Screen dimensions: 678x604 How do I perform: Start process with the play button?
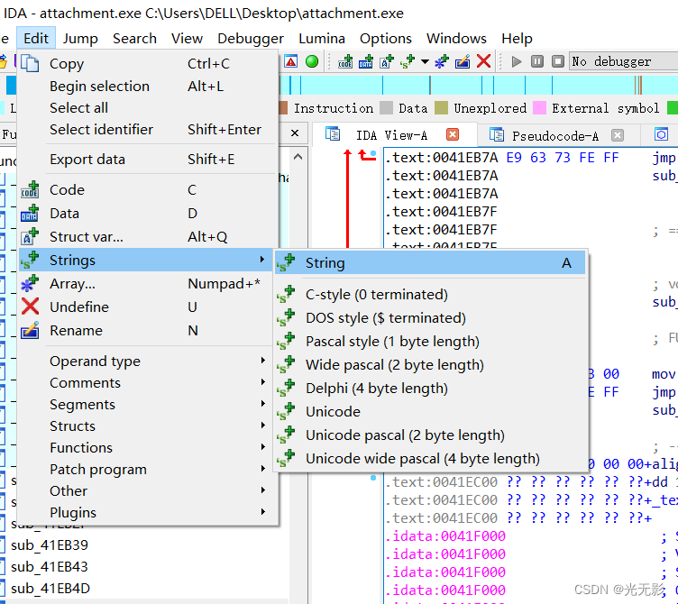tap(517, 61)
